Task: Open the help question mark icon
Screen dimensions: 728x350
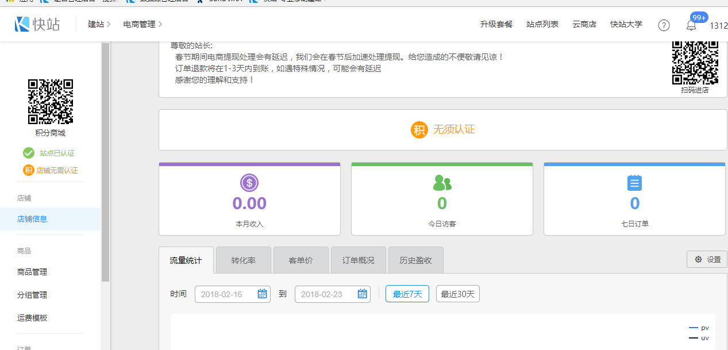Action: [664, 25]
